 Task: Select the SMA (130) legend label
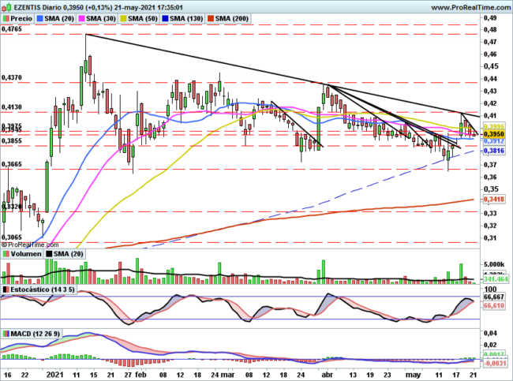click(x=186, y=19)
